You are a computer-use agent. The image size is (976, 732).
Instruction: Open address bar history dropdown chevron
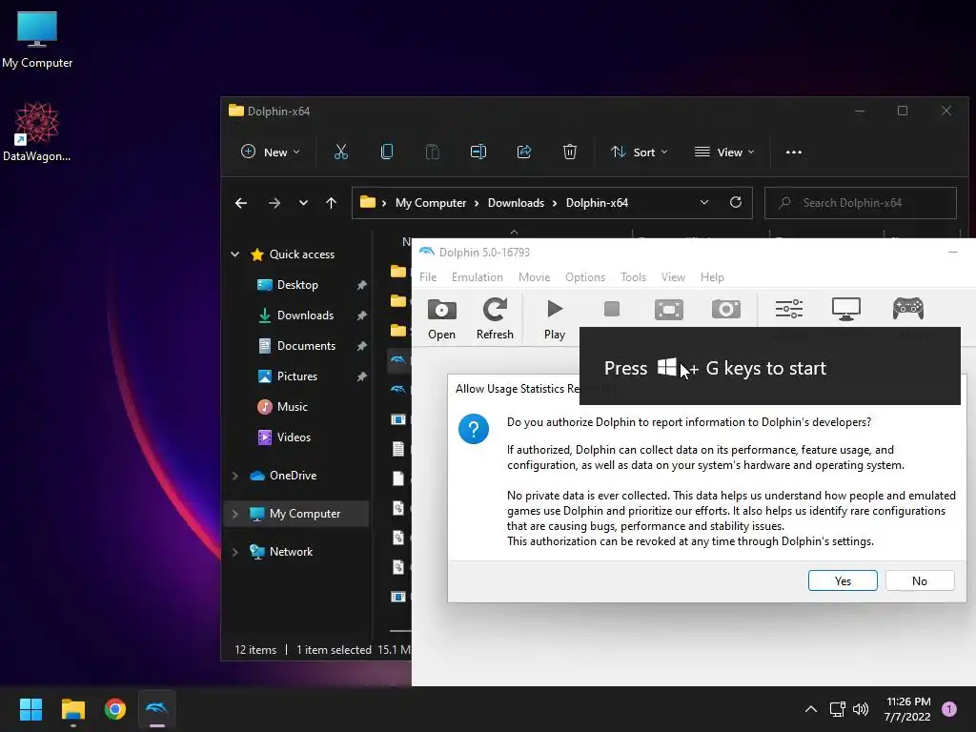pyautogui.click(x=704, y=202)
